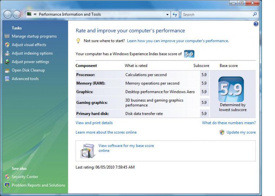The height and width of the screenshot is (196, 275).
Task: Click Memory operations per second text
Action: 152,83
